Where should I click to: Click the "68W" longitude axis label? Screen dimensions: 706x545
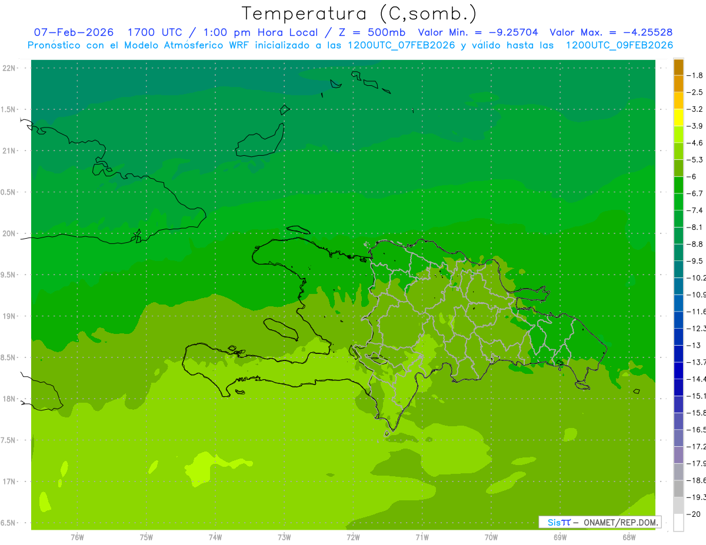click(x=629, y=537)
